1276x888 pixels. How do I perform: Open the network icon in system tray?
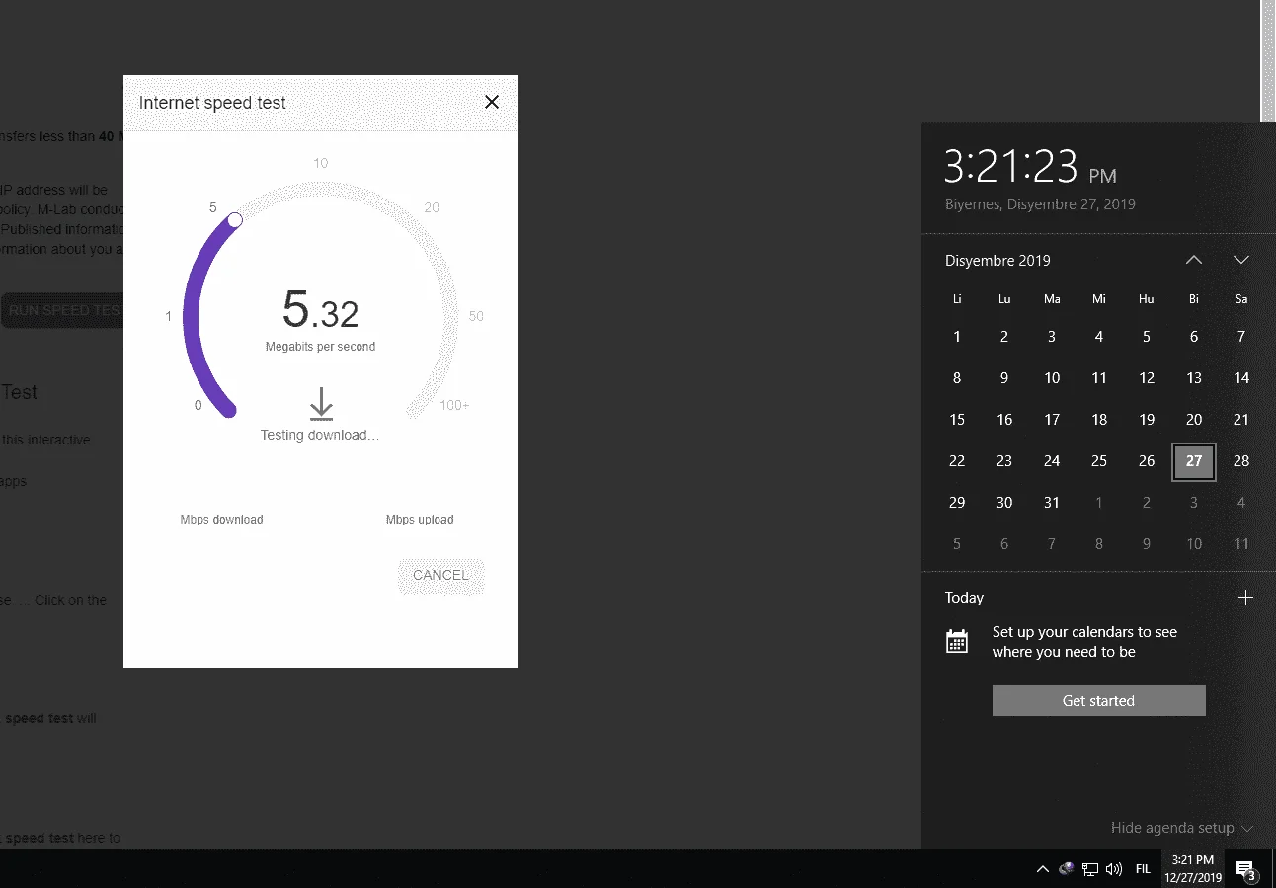pyautogui.click(x=1090, y=869)
